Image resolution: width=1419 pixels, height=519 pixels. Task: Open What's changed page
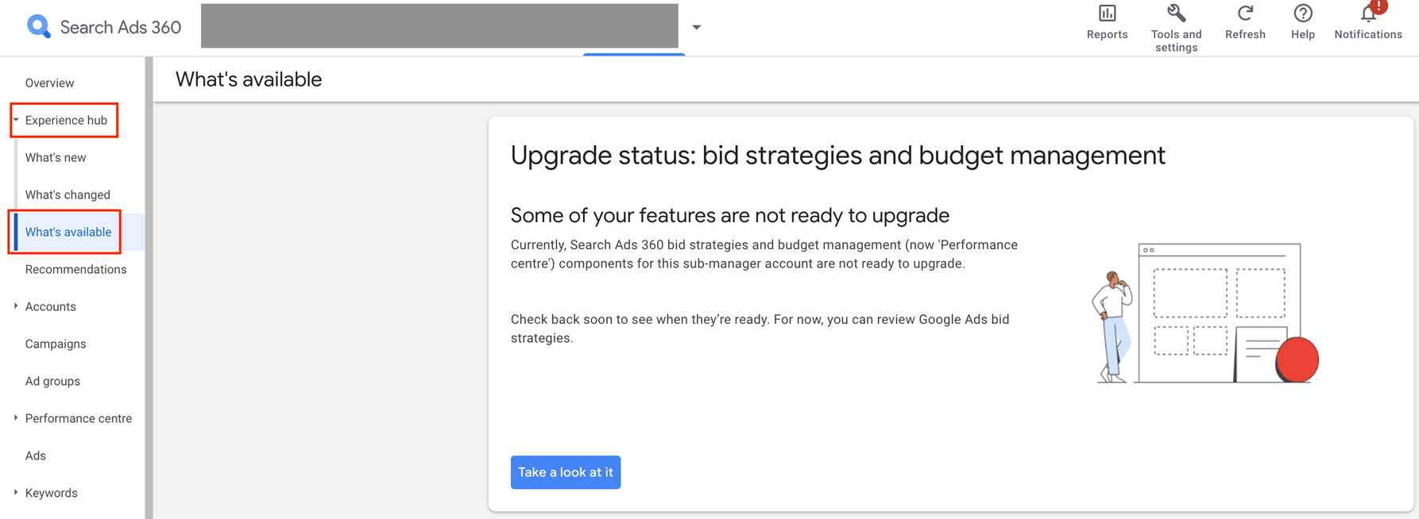coord(68,194)
